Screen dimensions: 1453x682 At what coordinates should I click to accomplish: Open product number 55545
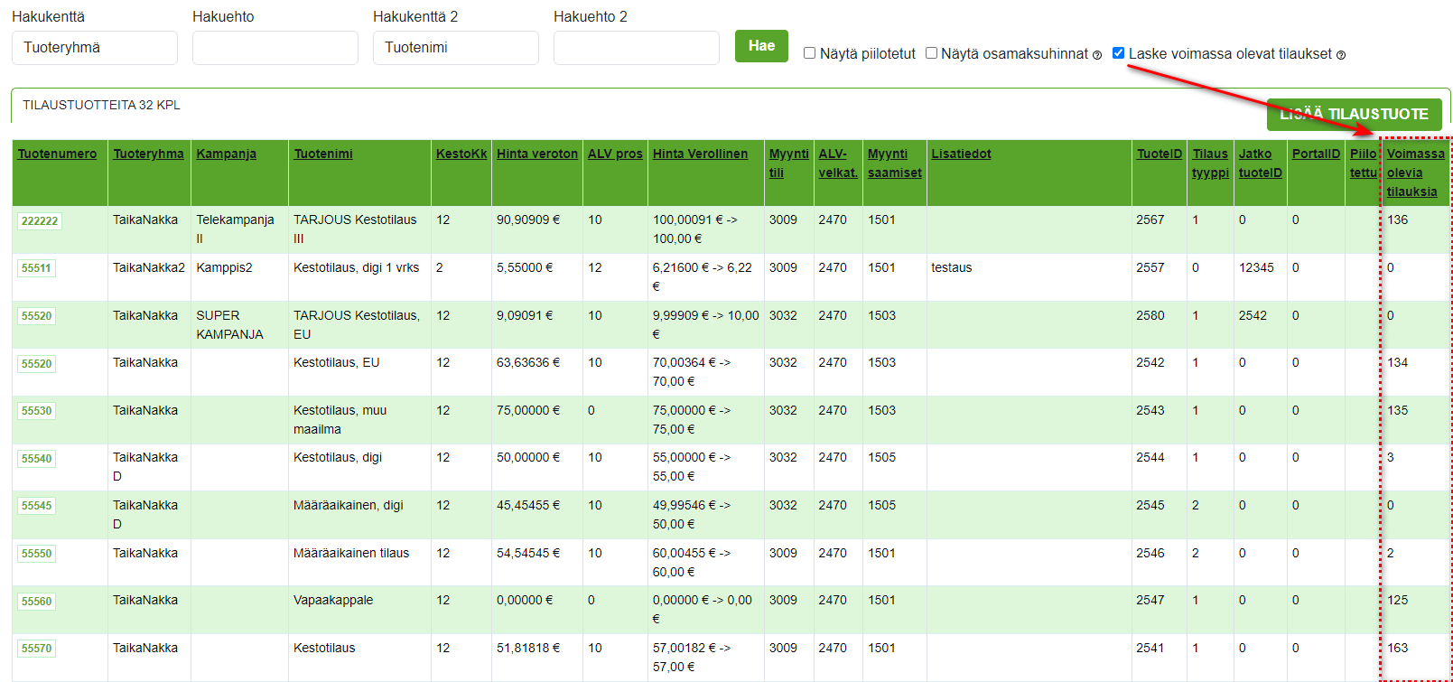tap(36, 506)
